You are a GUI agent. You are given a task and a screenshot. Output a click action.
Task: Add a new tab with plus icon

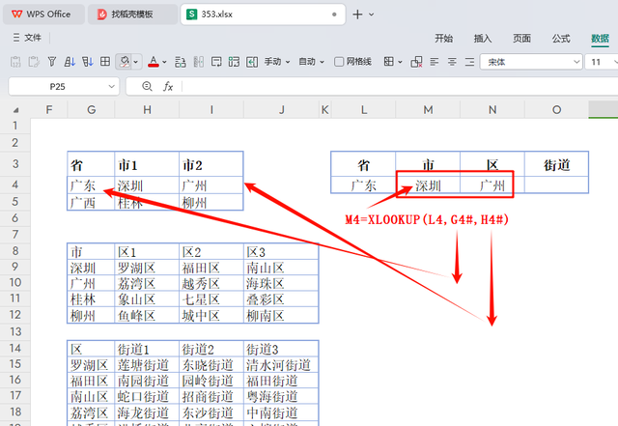pyautogui.click(x=357, y=14)
